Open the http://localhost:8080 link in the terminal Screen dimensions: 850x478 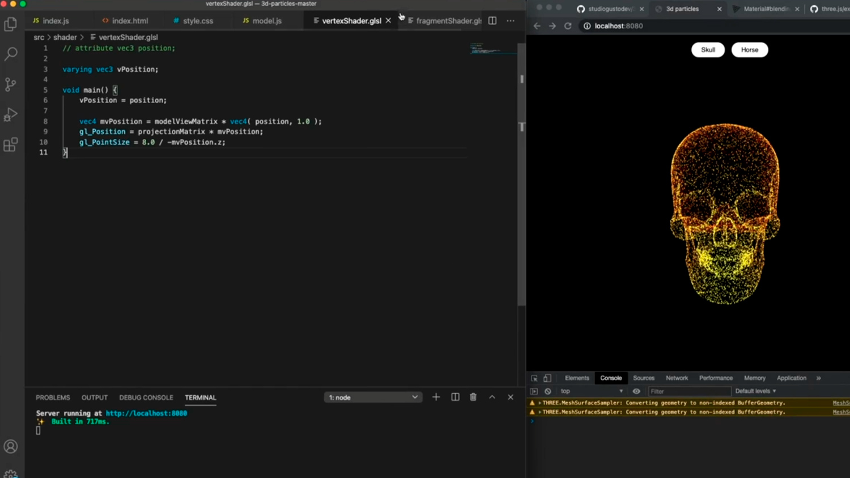(146, 413)
